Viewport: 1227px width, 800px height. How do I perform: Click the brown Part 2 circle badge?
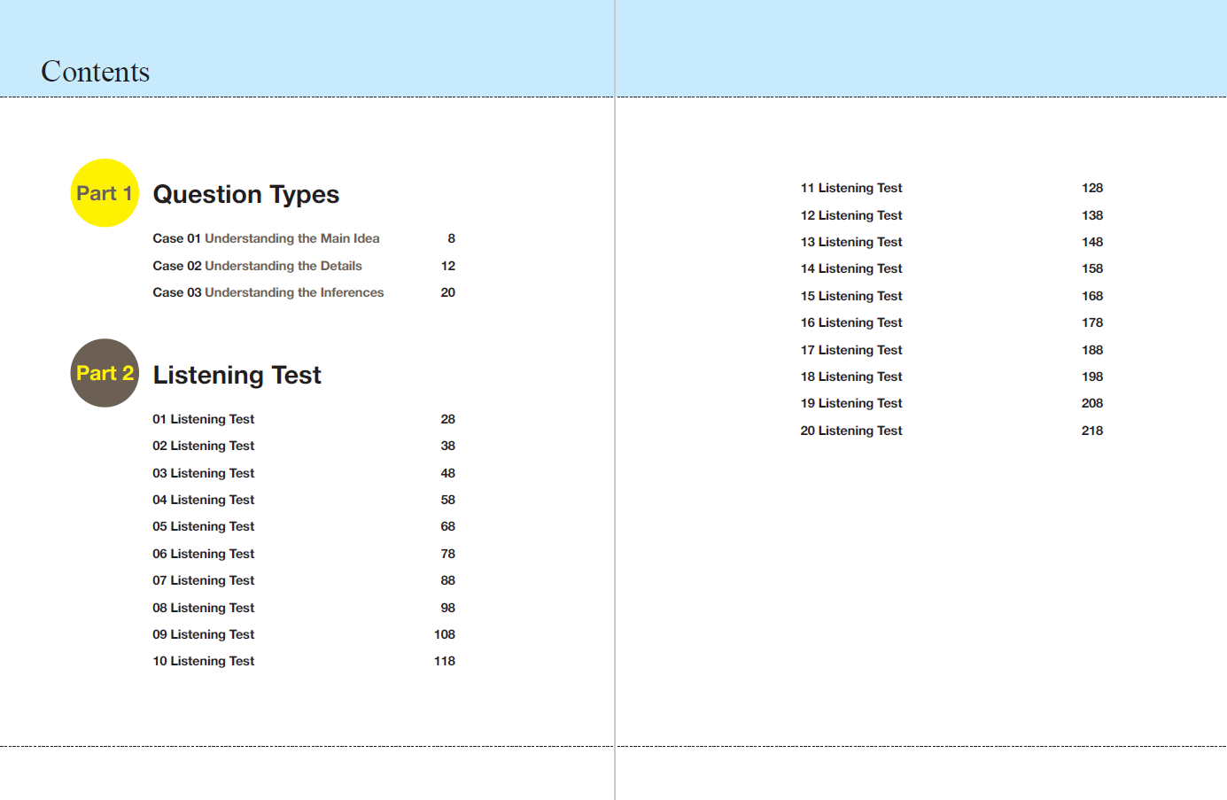pyautogui.click(x=105, y=373)
